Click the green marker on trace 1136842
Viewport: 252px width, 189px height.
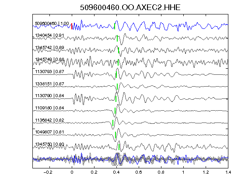[113, 123]
